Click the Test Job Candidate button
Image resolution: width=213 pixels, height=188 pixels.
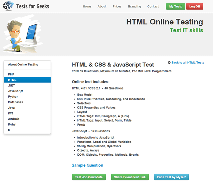[x=89, y=177]
